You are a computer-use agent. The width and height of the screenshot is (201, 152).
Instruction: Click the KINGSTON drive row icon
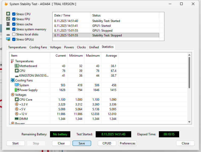(17, 76)
